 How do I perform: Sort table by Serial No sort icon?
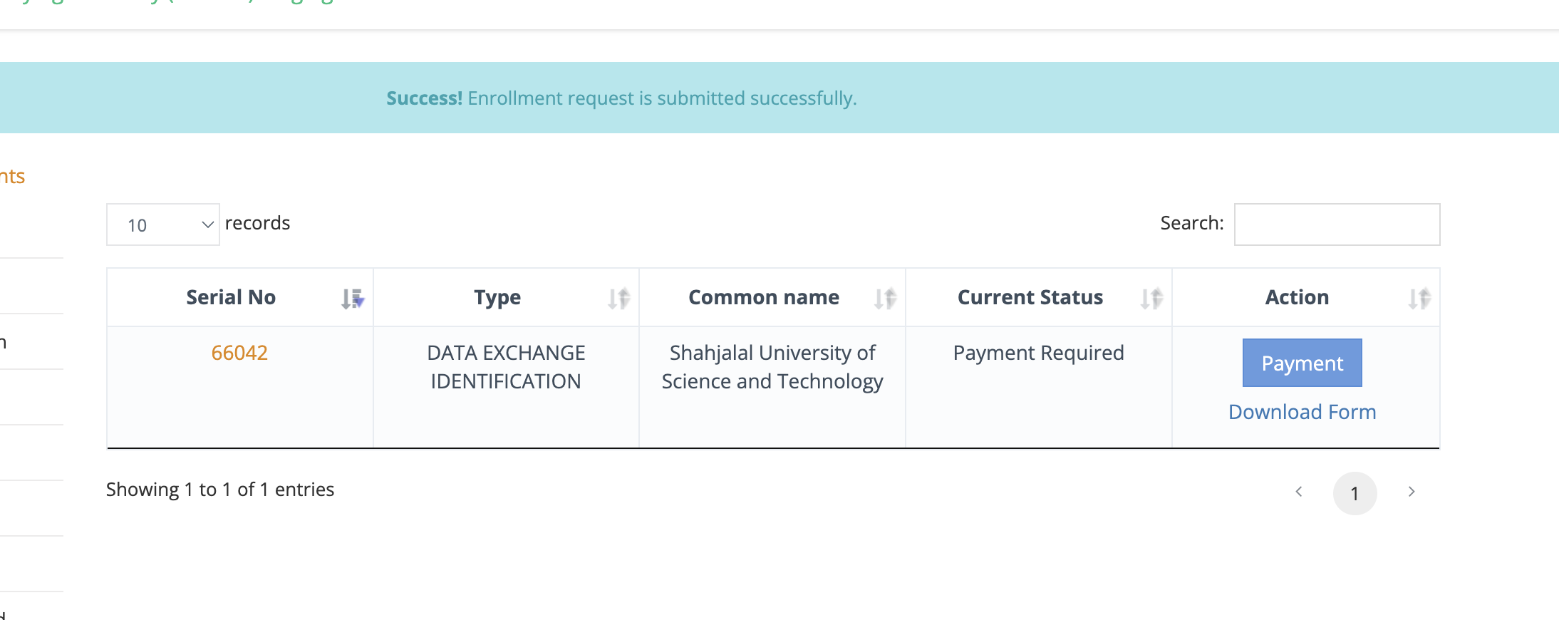tap(352, 299)
